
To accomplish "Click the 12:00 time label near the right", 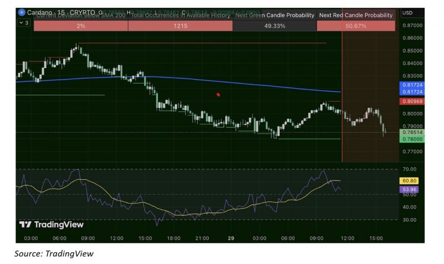I will [x=347, y=238].
